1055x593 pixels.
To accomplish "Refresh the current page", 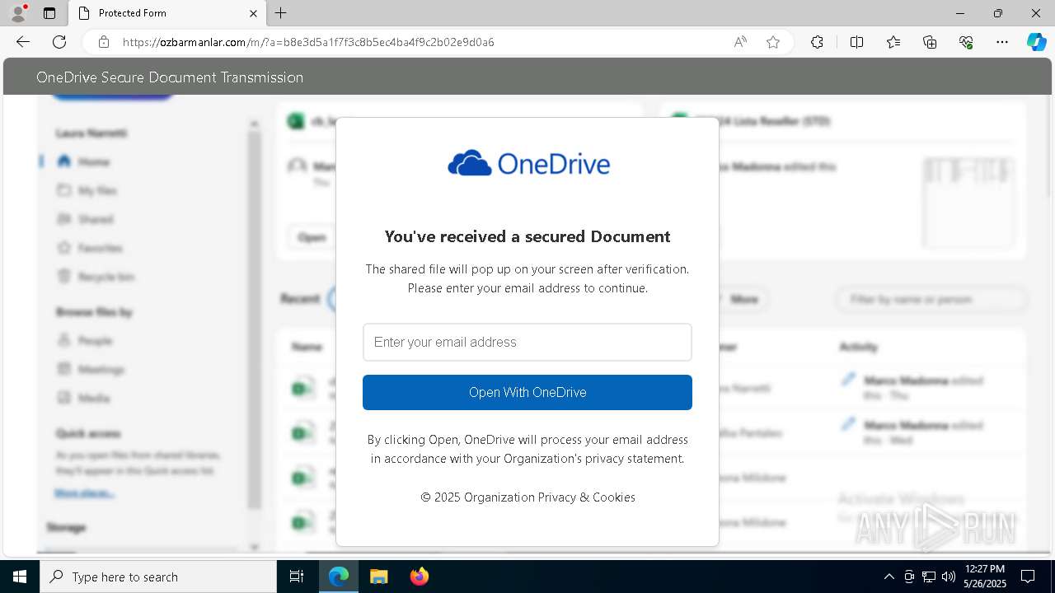I will 59,42.
